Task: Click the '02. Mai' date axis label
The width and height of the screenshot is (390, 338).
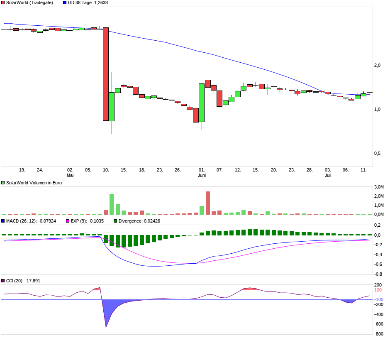Action: 70,172
